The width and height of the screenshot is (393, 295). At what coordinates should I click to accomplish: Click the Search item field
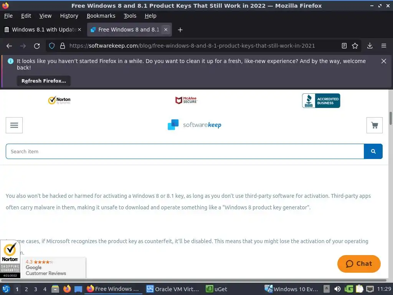(185, 151)
